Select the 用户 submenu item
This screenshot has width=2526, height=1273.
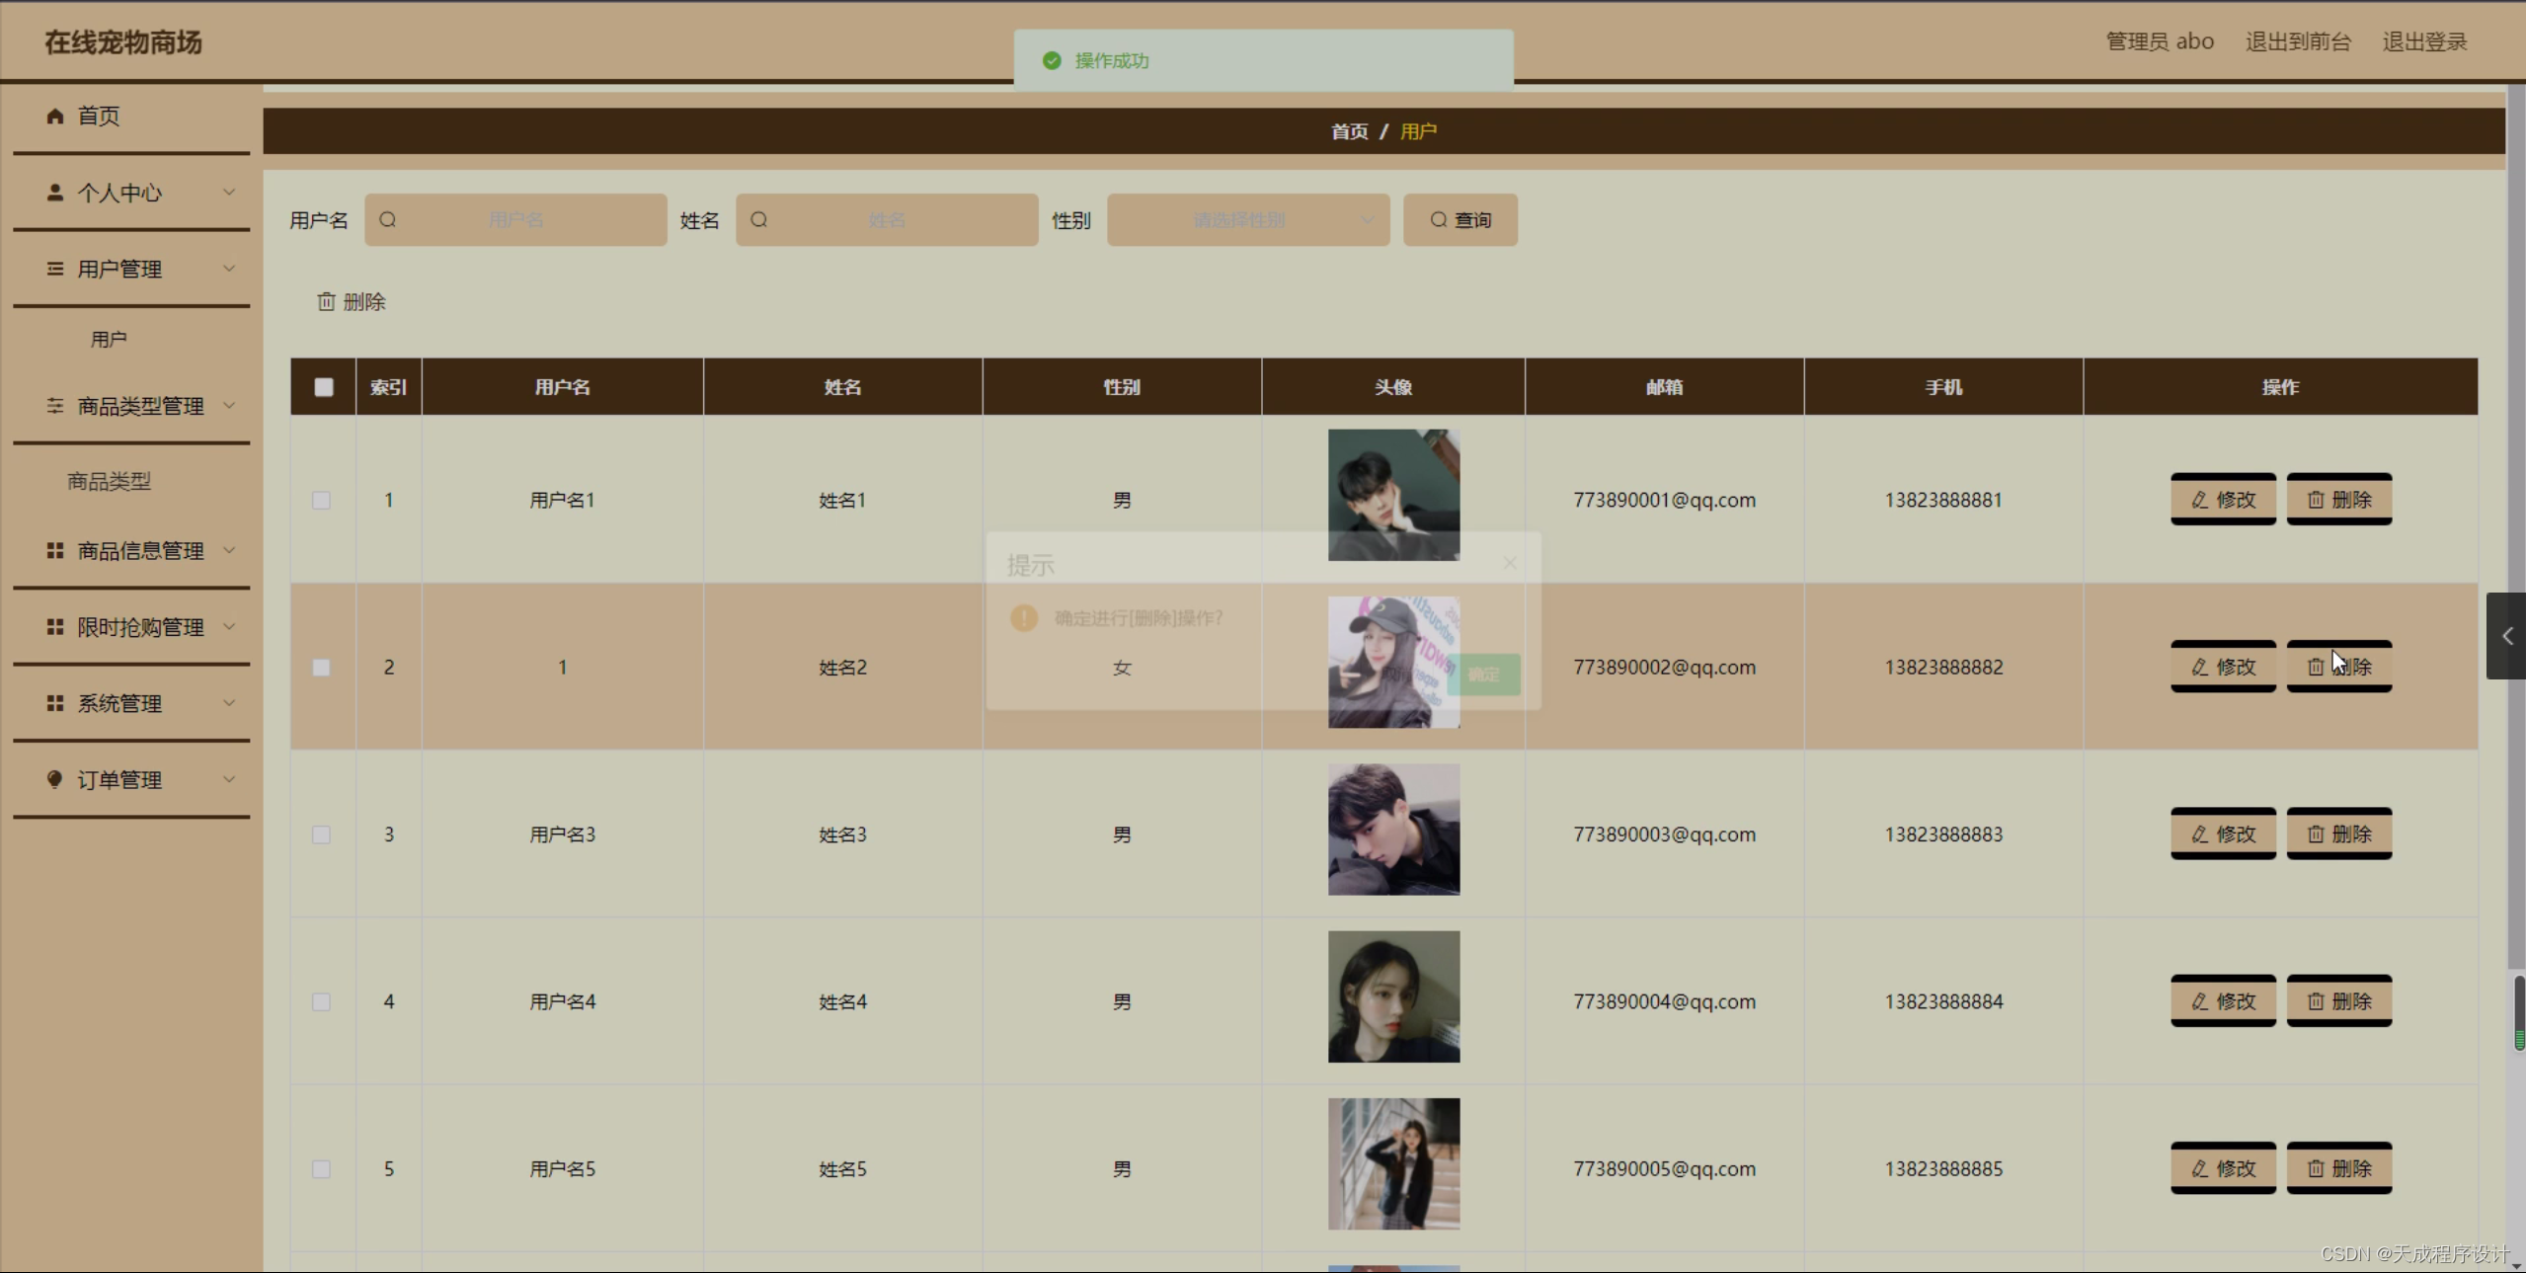(x=109, y=338)
